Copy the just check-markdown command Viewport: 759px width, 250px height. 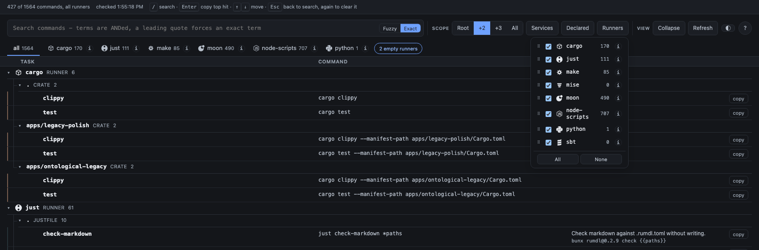[738, 234]
